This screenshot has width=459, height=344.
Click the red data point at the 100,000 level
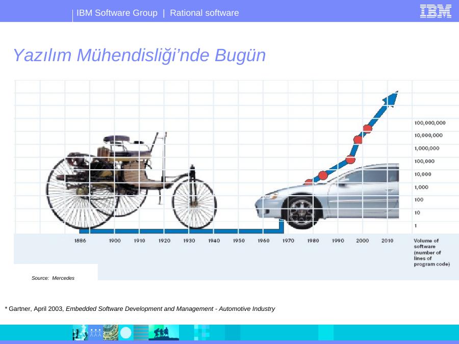coord(350,160)
